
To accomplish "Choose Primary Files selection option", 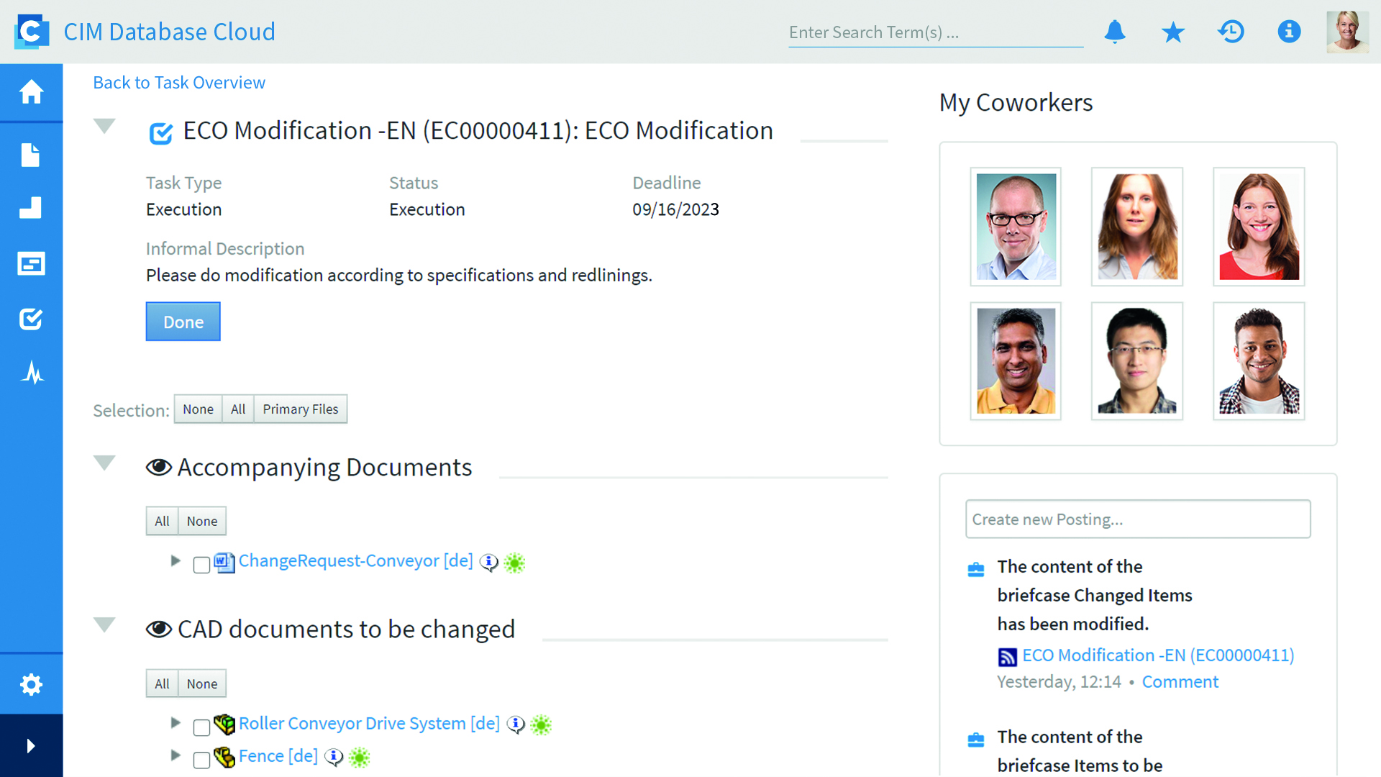I will pyautogui.click(x=300, y=409).
